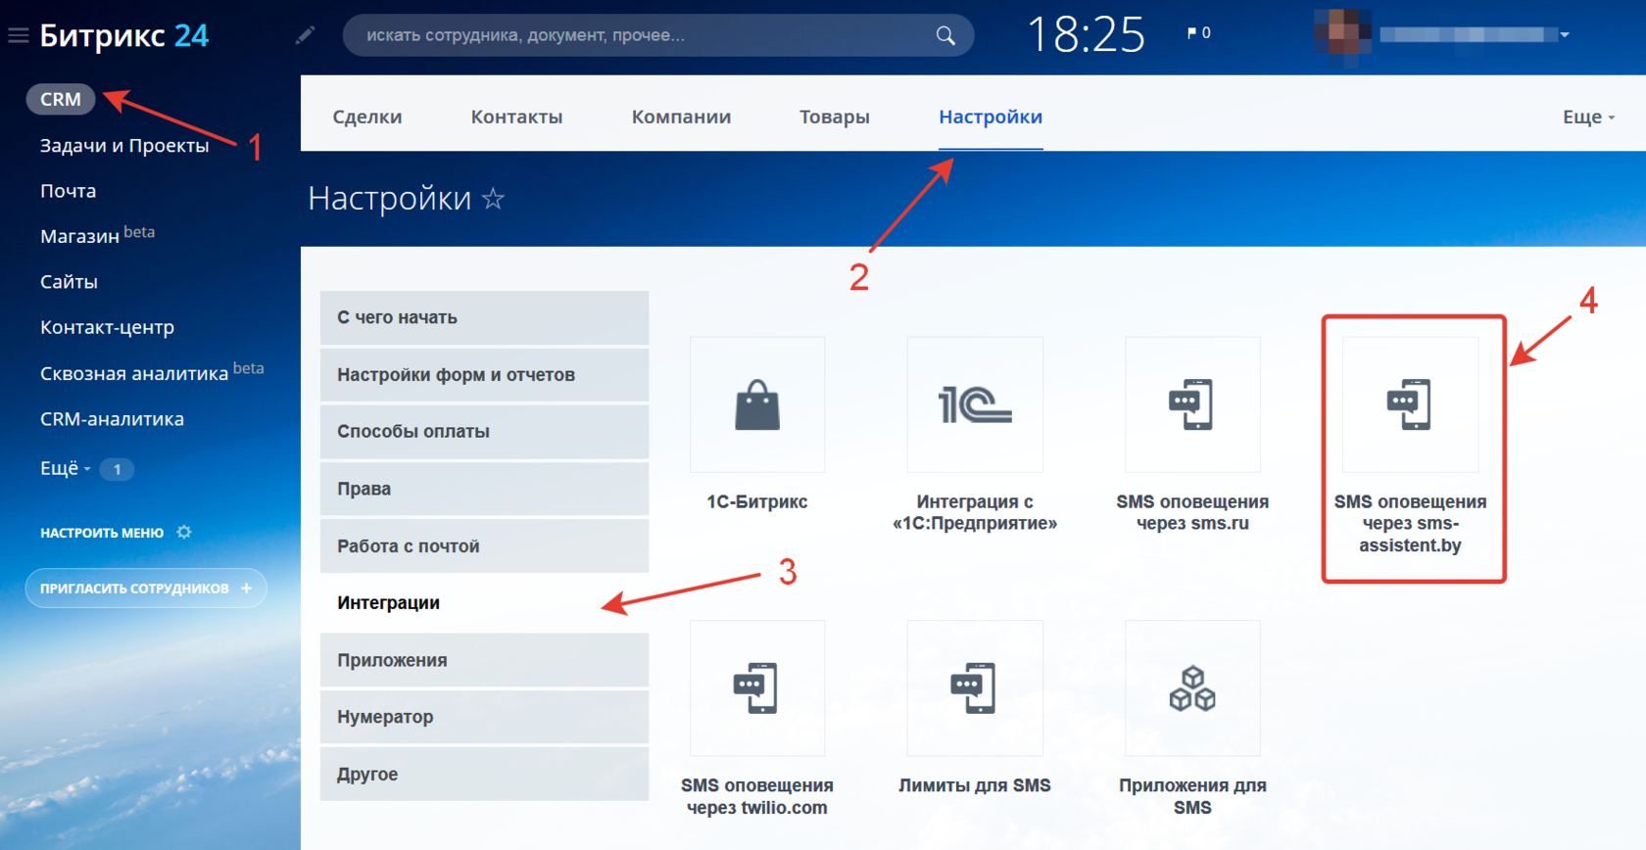Image resolution: width=1646 pixels, height=850 pixels.
Task: Open the Лимиты для SMS tile
Action: (975, 688)
